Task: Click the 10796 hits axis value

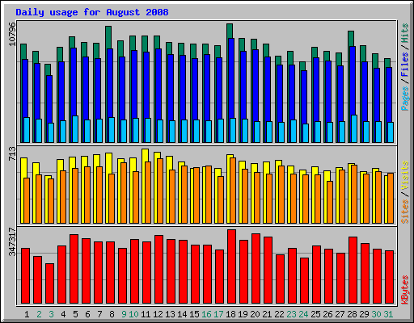Action: [12, 34]
